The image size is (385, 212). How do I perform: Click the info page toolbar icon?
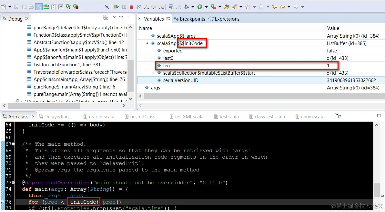pos(54,7)
